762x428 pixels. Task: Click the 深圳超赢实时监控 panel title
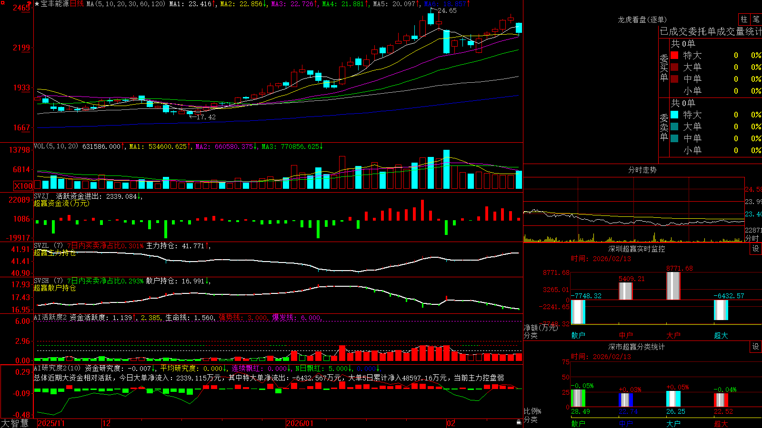[x=637, y=249]
